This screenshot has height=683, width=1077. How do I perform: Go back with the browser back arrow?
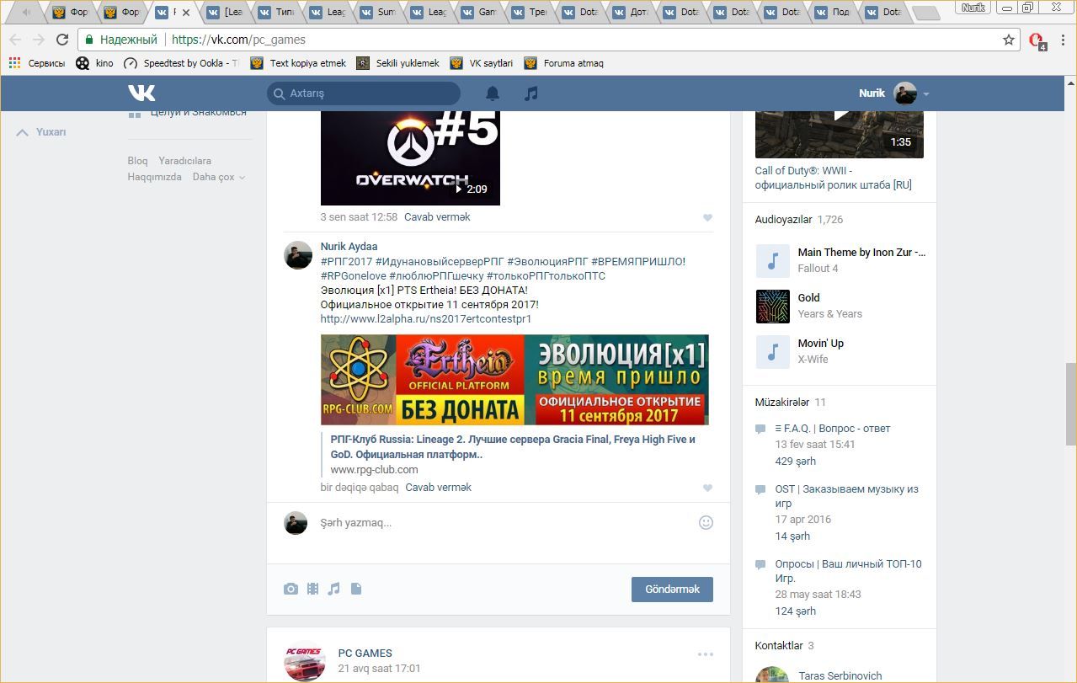16,40
